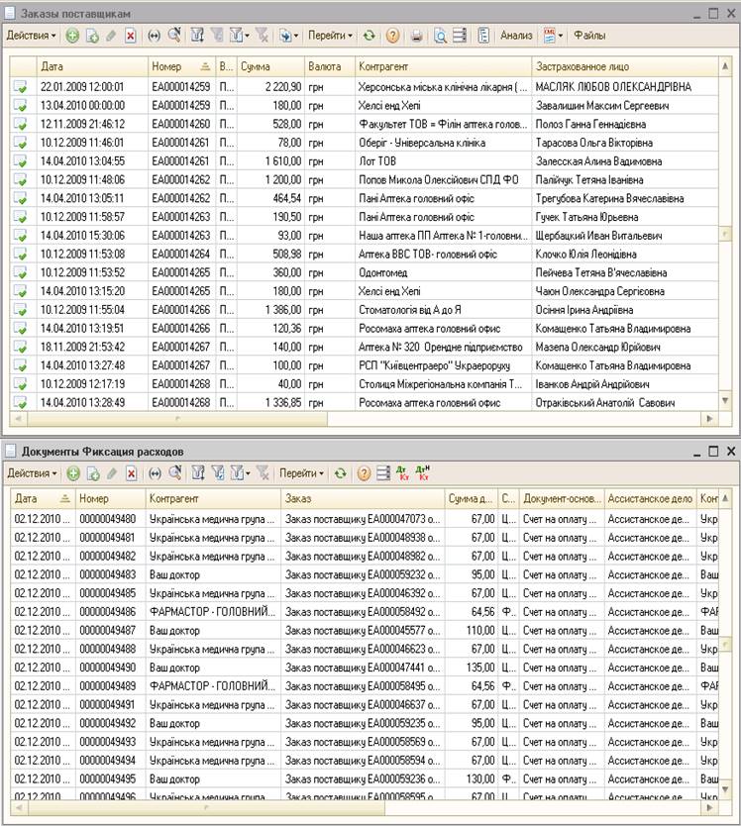Copy document in Фиксация расходов toolbar
This screenshot has width=741, height=826.
[x=93, y=473]
